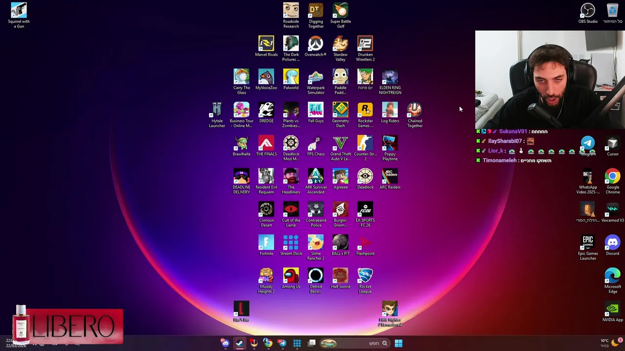
Task: Launch Flashpoint shortcut
Action: [x=365, y=245]
